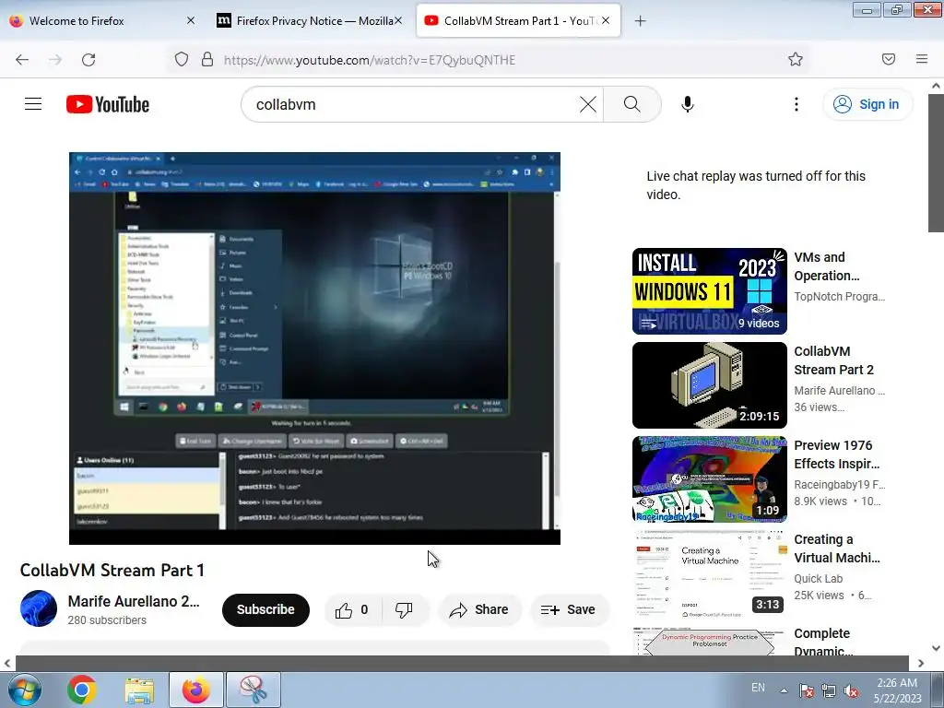Close the Firefox Privacy Notice tab

tap(398, 20)
